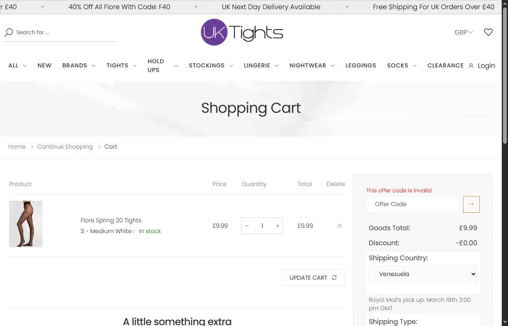The width and height of the screenshot is (508, 326).
Task: Click the Royal Mail pick up notice
Action: 420,304
